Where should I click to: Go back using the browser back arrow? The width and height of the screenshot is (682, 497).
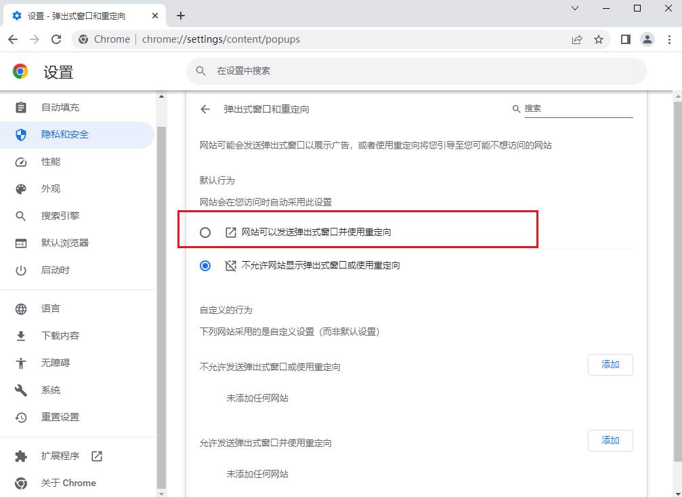pos(13,39)
